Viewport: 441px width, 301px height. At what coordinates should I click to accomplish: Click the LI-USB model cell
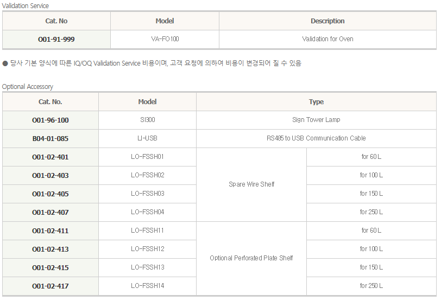click(x=147, y=138)
